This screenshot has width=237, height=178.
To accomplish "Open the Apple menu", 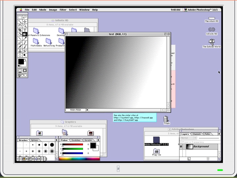I will coord(21,10).
